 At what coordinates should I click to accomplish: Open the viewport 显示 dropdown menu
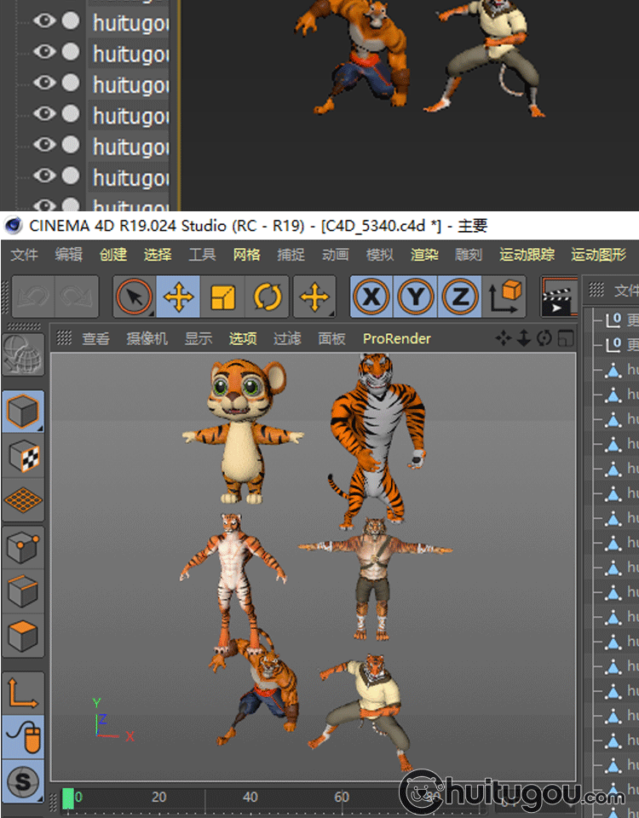[198, 338]
